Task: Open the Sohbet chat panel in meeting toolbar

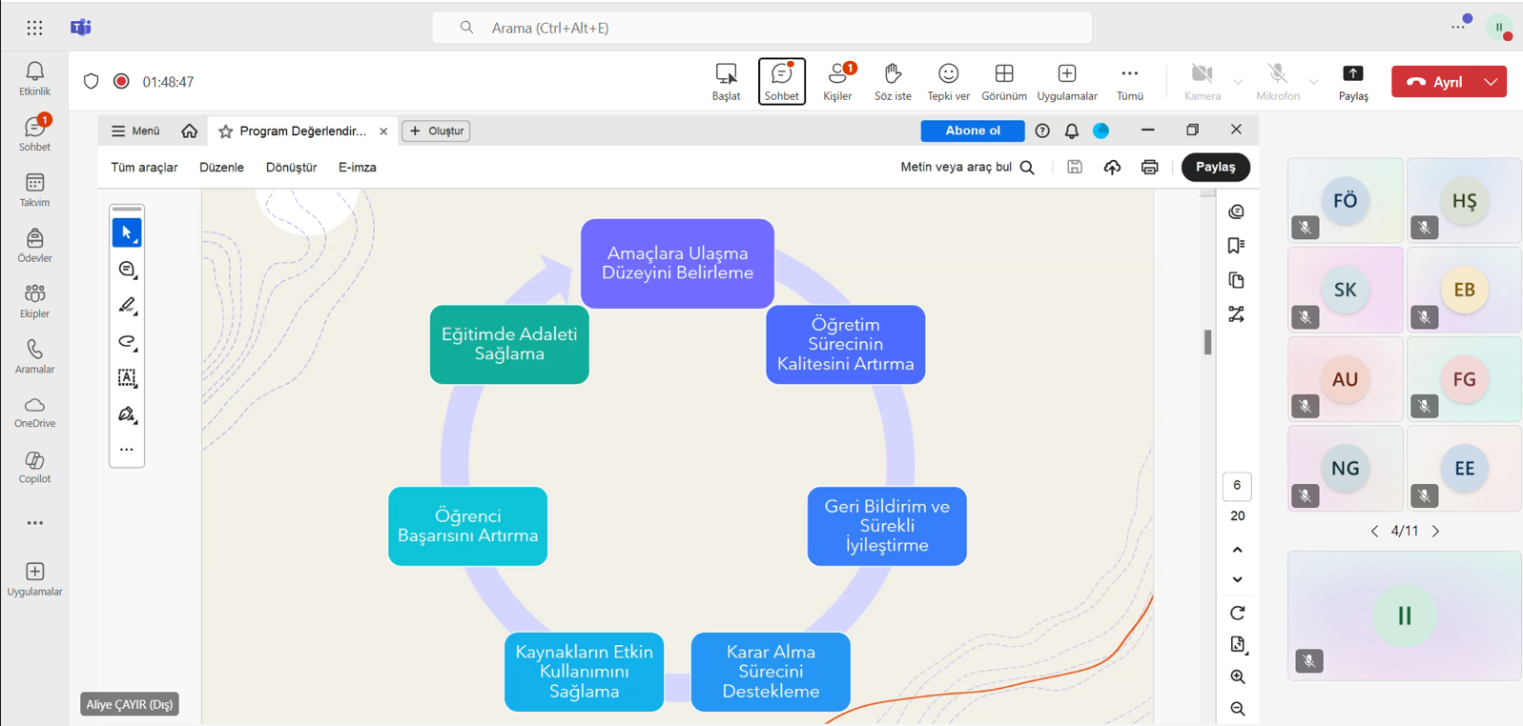Action: [781, 81]
